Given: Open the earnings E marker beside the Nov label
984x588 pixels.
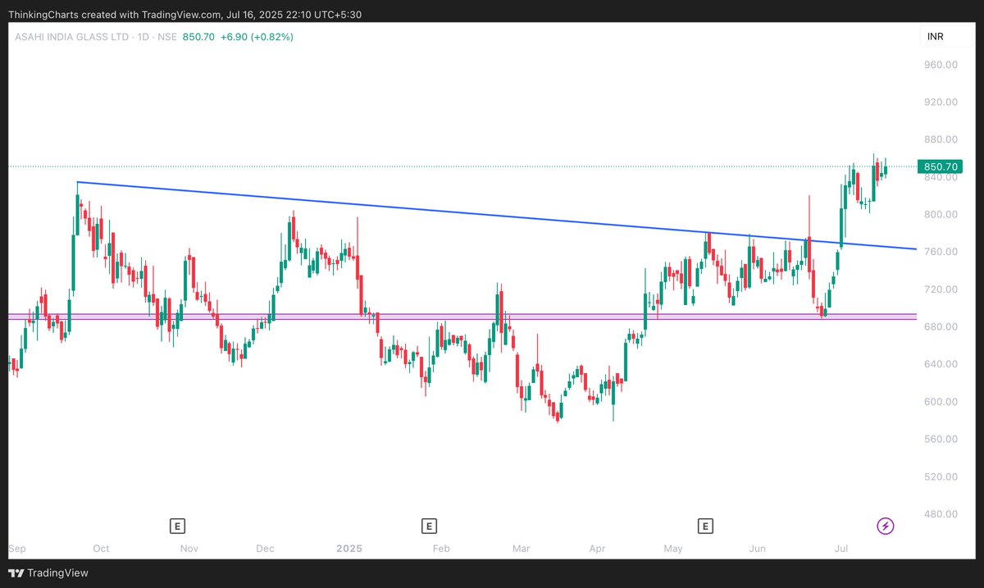Looking at the screenshot, I should pyautogui.click(x=177, y=526).
